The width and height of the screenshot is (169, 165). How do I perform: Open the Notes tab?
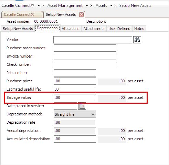click(x=139, y=29)
